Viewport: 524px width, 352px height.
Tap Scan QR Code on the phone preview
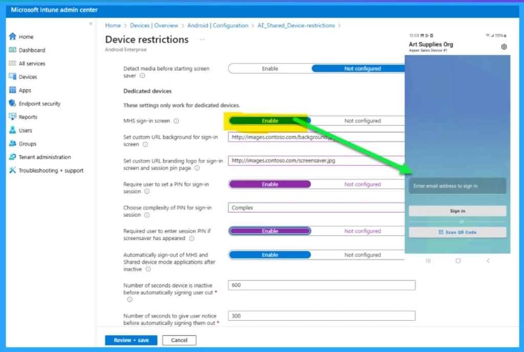[x=457, y=232]
